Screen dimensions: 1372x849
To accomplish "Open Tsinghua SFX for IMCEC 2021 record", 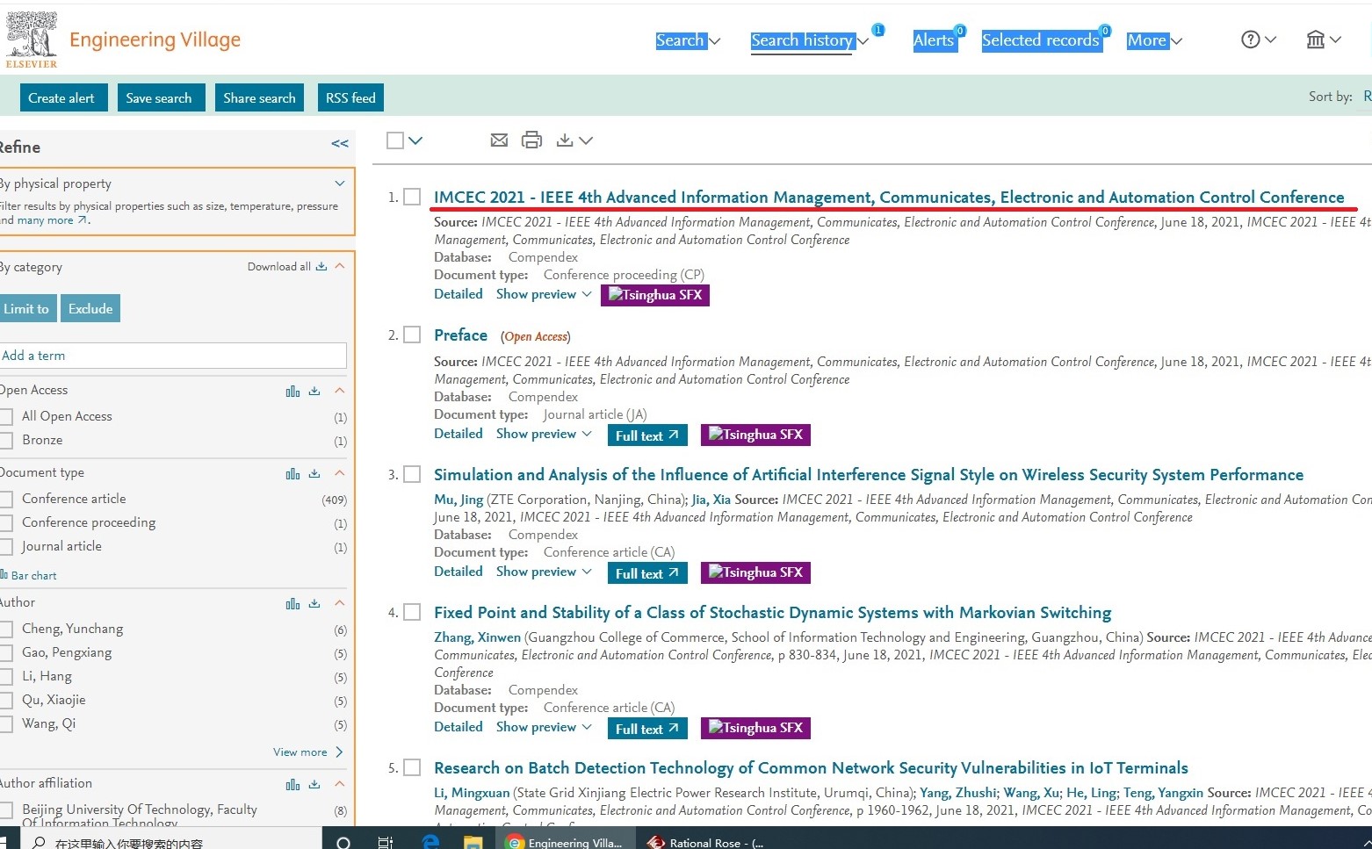I will 655,295.
